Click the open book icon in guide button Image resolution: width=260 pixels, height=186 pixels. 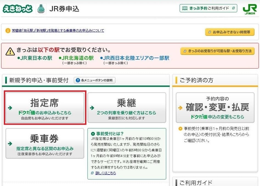tap(185, 8)
